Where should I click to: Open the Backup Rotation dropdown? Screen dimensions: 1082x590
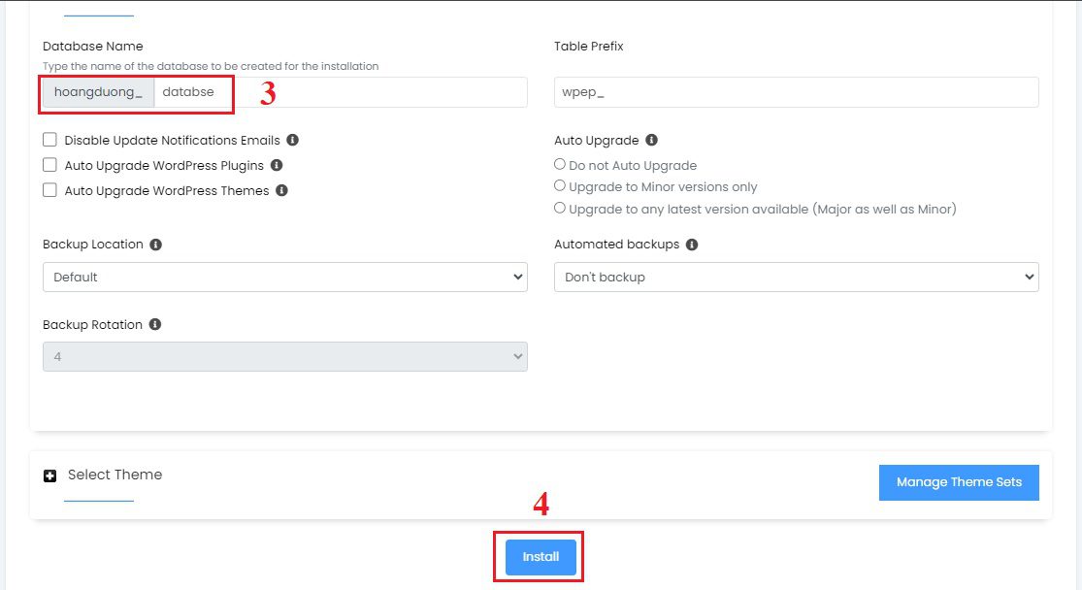pos(285,357)
